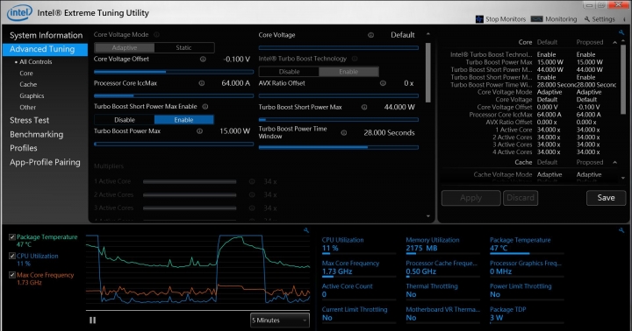Pause the monitoring graph
This screenshot has height=331, width=632.
[93, 320]
